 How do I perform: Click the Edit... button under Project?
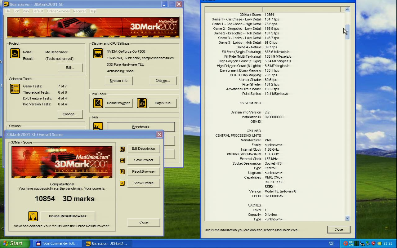point(70,68)
